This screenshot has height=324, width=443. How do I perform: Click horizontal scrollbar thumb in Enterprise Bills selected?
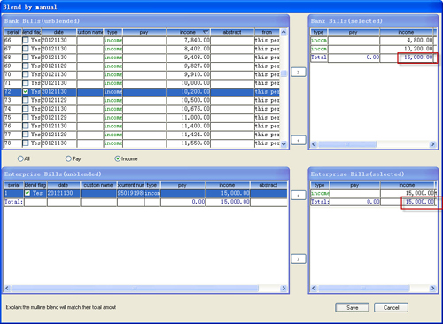point(364,288)
